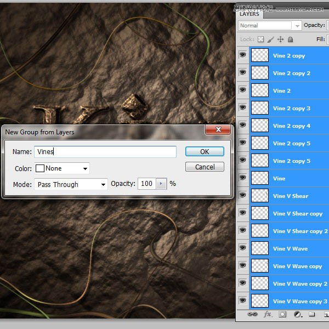This screenshot has width=329, height=329.
Task: Open the Mode Pass Through dropdown
Action: click(x=71, y=184)
